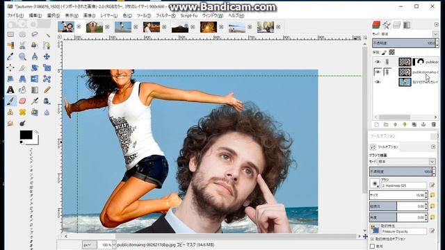Toggle chain link on the top layer
The image size is (445, 250).
coord(387,62)
